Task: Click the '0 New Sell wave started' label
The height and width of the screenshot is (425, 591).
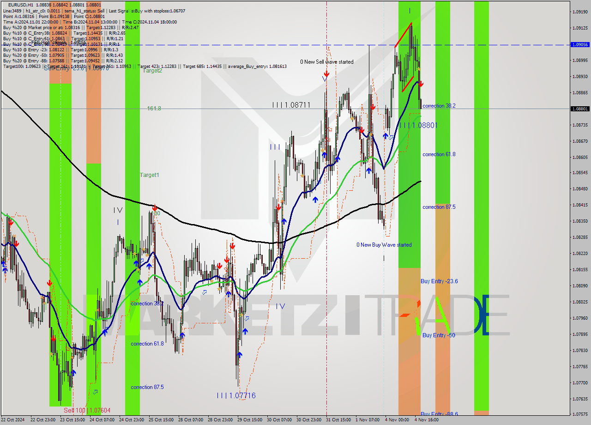Action: pyautogui.click(x=327, y=62)
